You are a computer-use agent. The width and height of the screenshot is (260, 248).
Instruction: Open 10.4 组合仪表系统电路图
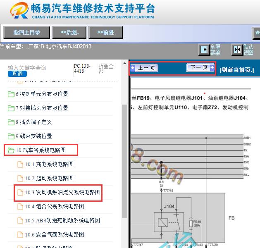55,207
